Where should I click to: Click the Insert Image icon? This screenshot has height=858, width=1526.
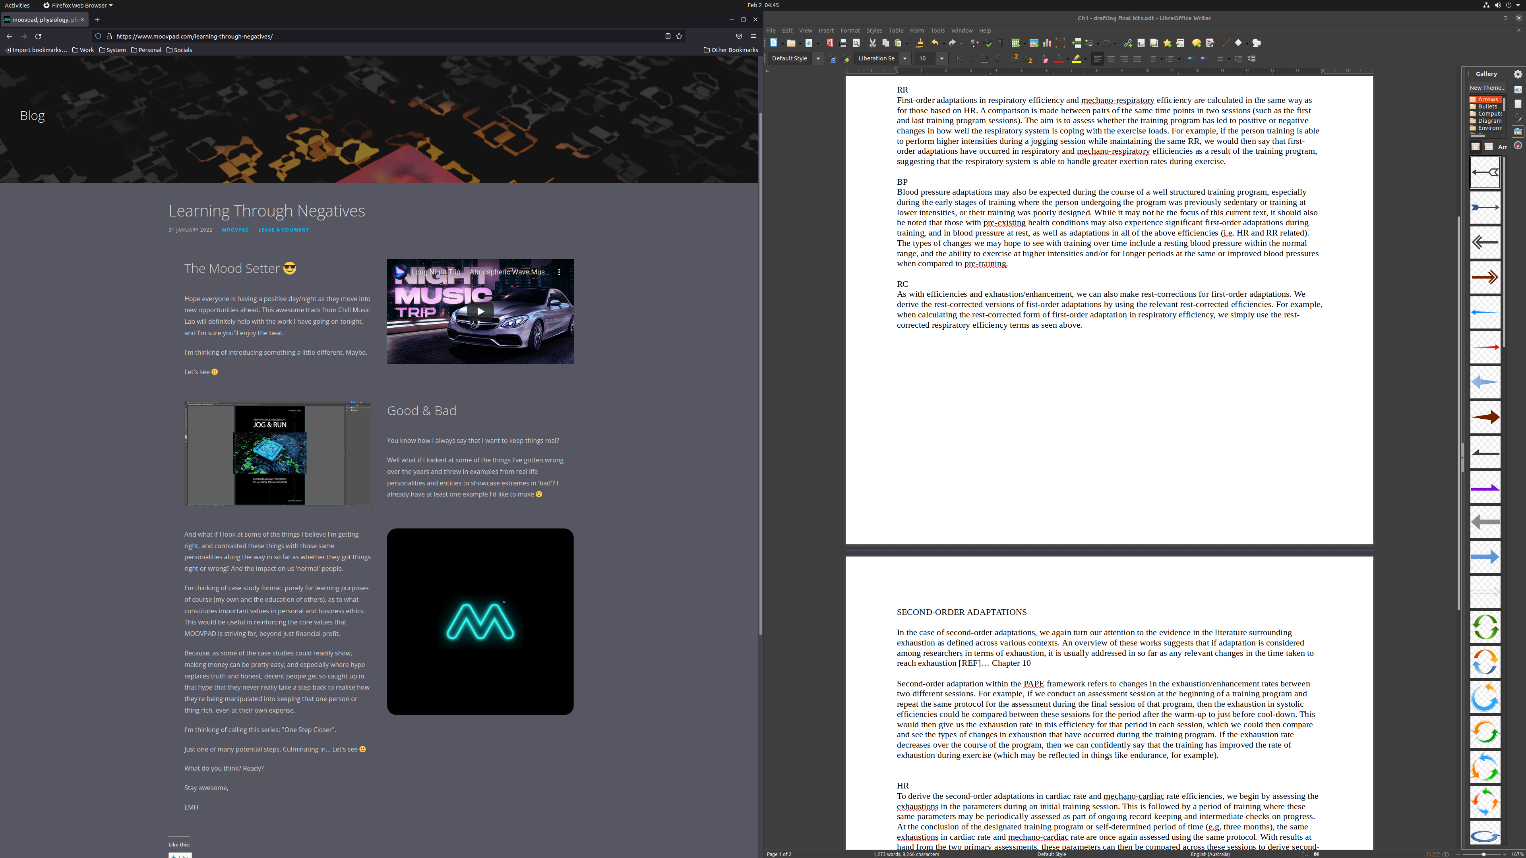(1034, 43)
